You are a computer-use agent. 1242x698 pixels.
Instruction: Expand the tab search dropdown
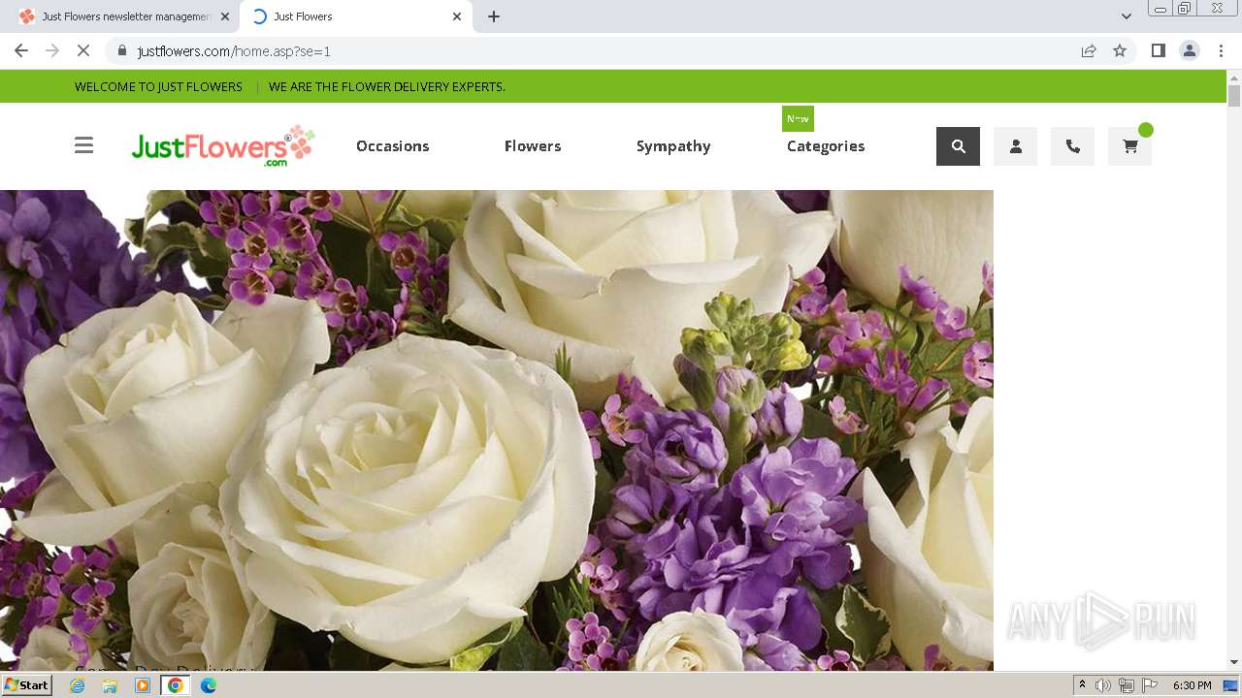[1126, 16]
